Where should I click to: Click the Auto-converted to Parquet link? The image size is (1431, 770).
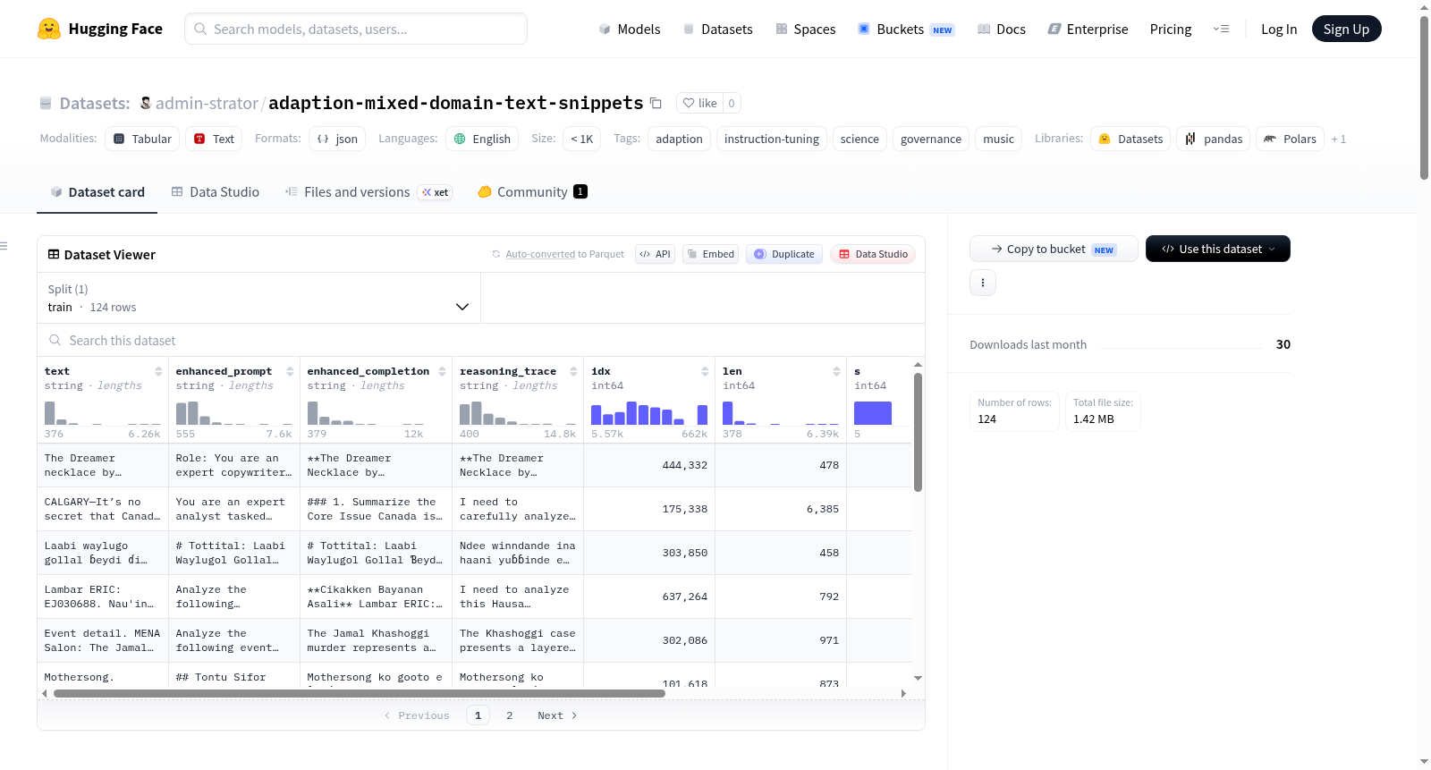coord(564,254)
